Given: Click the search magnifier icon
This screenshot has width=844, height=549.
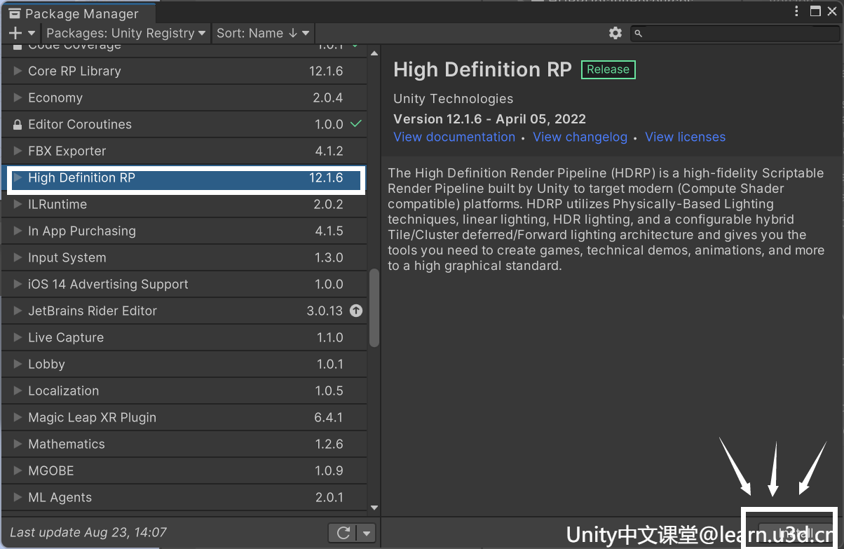Looking at the screenshot, I should (x=638, y=33).
